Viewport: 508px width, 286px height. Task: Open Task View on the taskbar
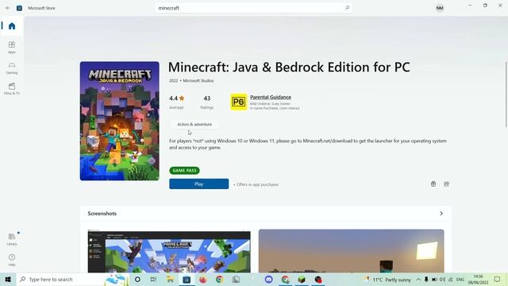coord(153,279)
